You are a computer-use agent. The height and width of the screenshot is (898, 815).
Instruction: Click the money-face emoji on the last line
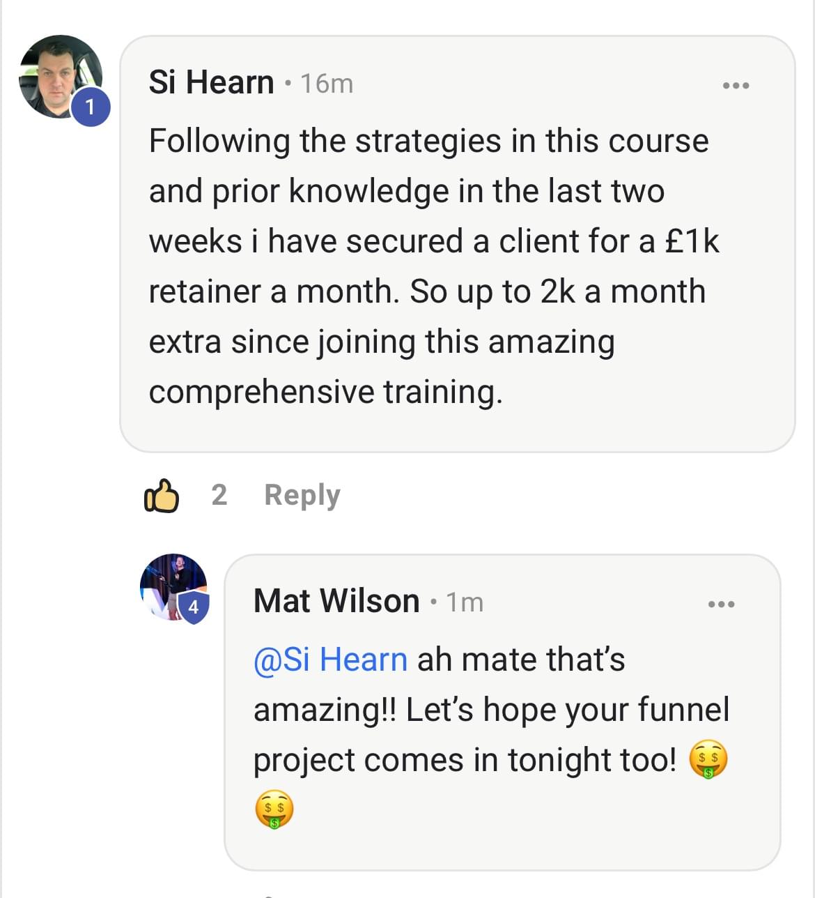click(274, 809)
